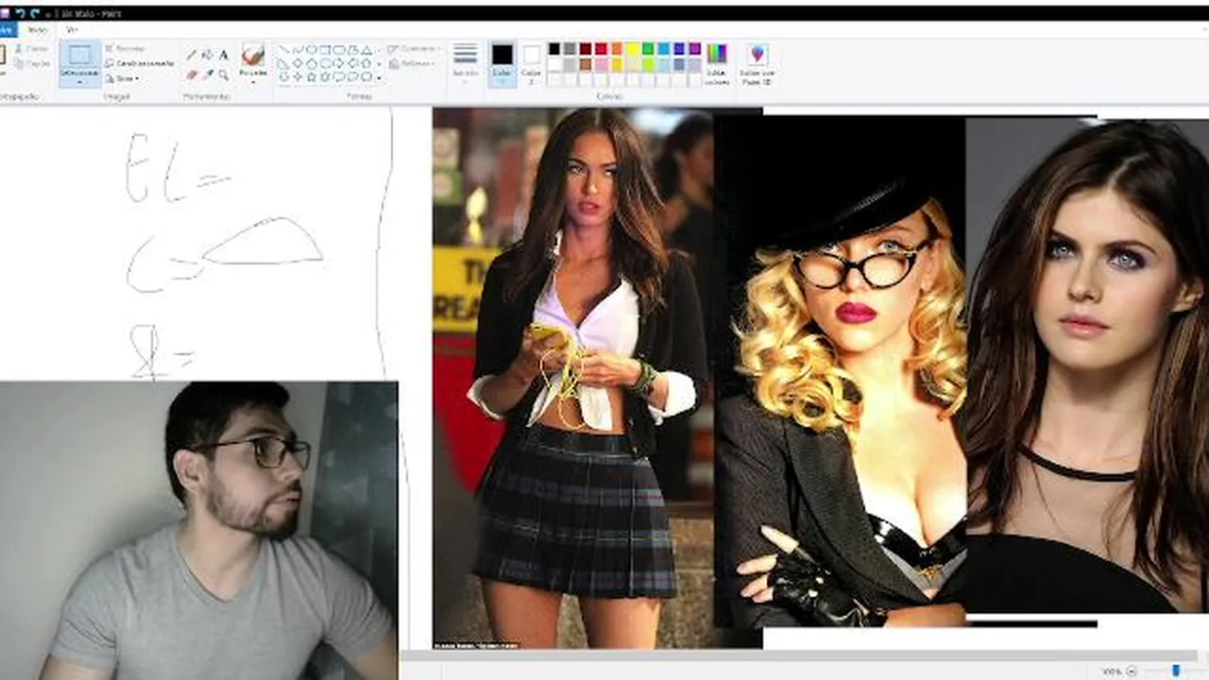Choose the Curve shape
The image size is (1209, 680).
click(x=298, y=49)
